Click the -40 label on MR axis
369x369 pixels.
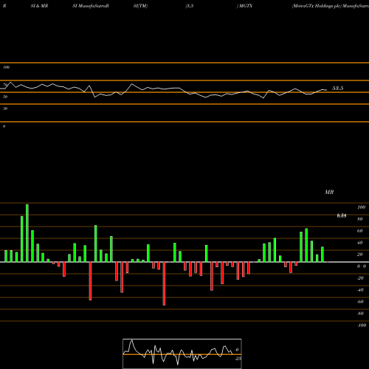click(360, 290)
